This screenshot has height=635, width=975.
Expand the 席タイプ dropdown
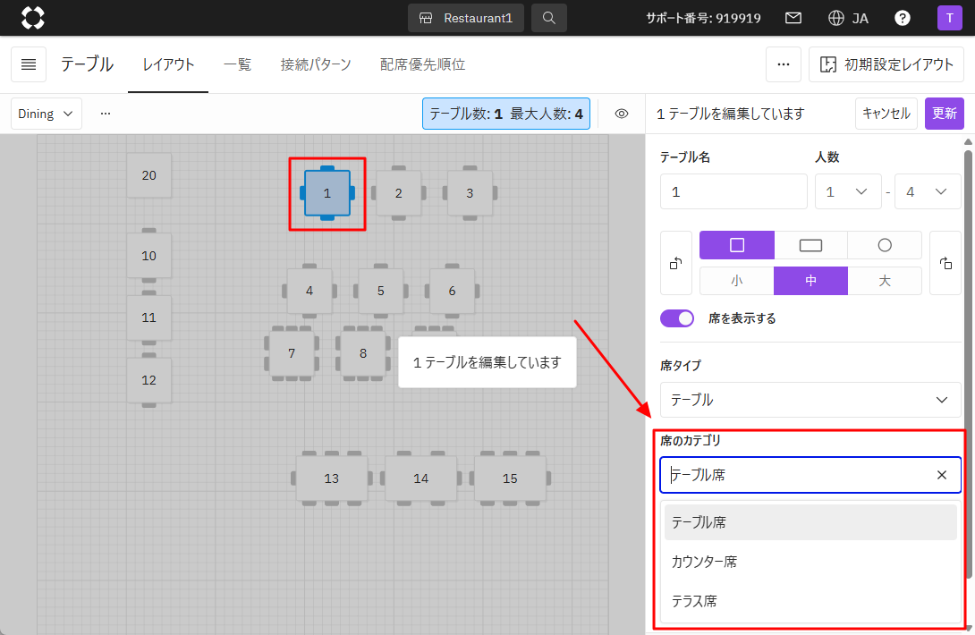point(810,399)
